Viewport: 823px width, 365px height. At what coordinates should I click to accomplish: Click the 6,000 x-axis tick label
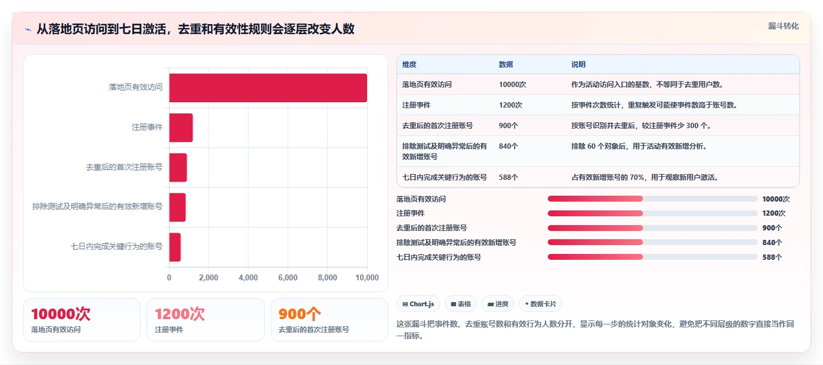(288, 277)
